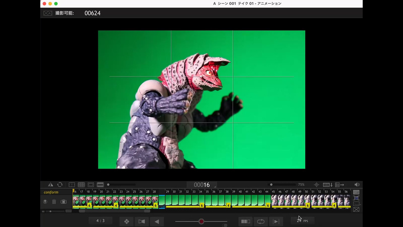Click the rotate view icon
The image size is (403, 227).
60,185
